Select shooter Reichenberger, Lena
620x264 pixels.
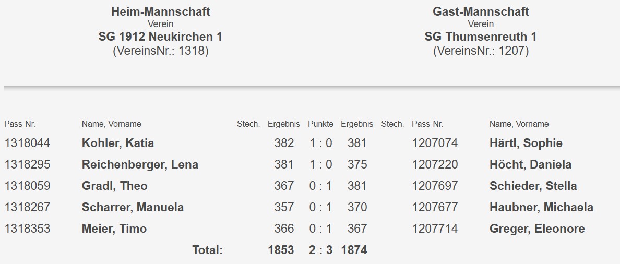140,165
